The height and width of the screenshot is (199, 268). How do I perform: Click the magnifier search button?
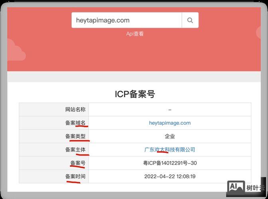pyautogui.click(x=190, y=20)
